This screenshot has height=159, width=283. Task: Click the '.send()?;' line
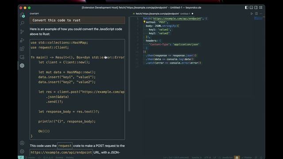[x=54, y=102]
